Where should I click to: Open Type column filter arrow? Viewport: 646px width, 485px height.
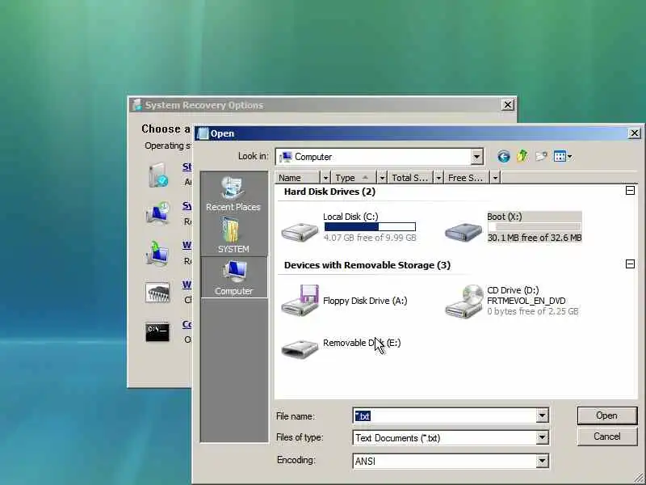click(382, 178)
